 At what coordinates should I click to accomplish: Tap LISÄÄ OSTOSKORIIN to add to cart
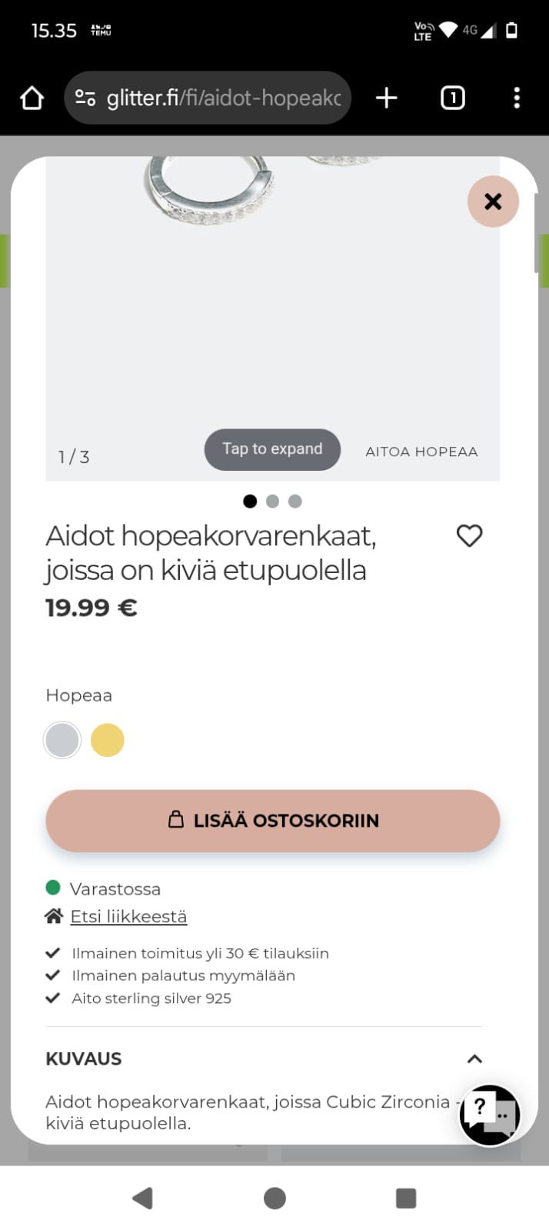(x=273, y=821)
